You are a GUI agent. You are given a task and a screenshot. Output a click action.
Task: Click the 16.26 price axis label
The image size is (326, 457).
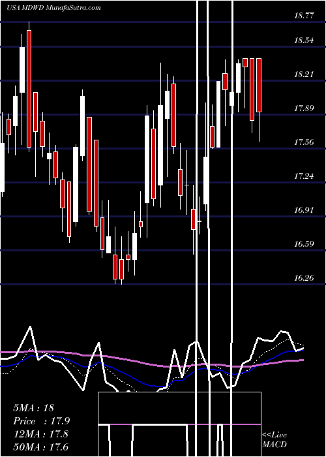(304, 278)
